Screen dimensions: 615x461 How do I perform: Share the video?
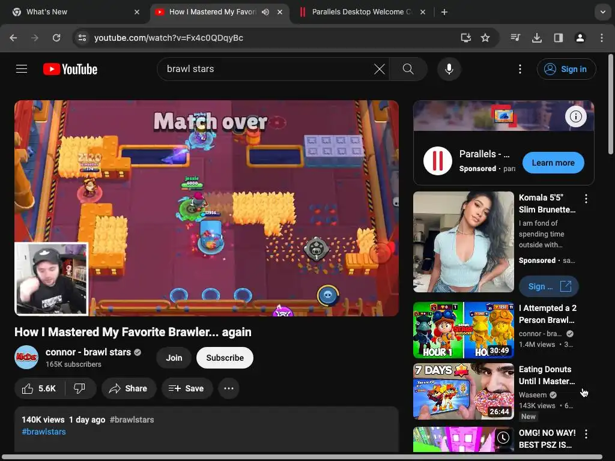(129, 388)
